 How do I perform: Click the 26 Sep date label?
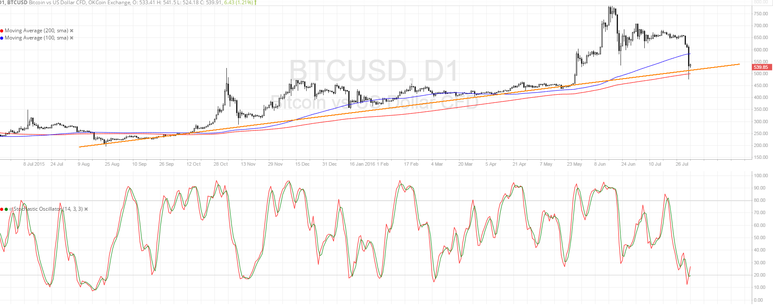166,164
